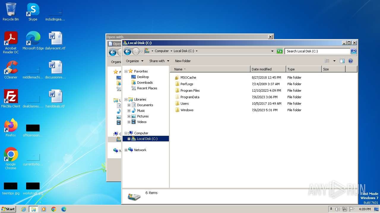Viewport: 380px width, 213px height.
Task: Click the volume speaker tray icon
Action: click(x=338, y=209)
